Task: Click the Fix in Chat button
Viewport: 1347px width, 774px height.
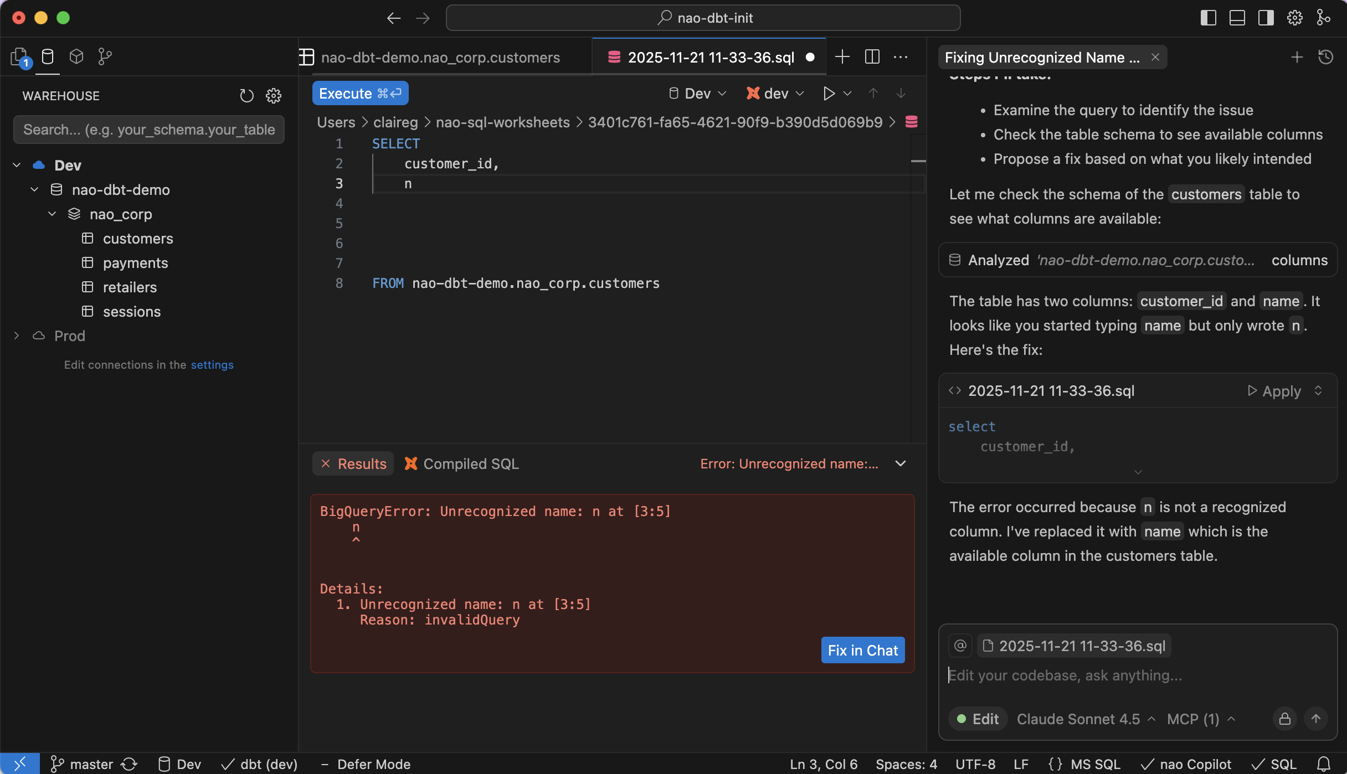Action: click(862, 650)
